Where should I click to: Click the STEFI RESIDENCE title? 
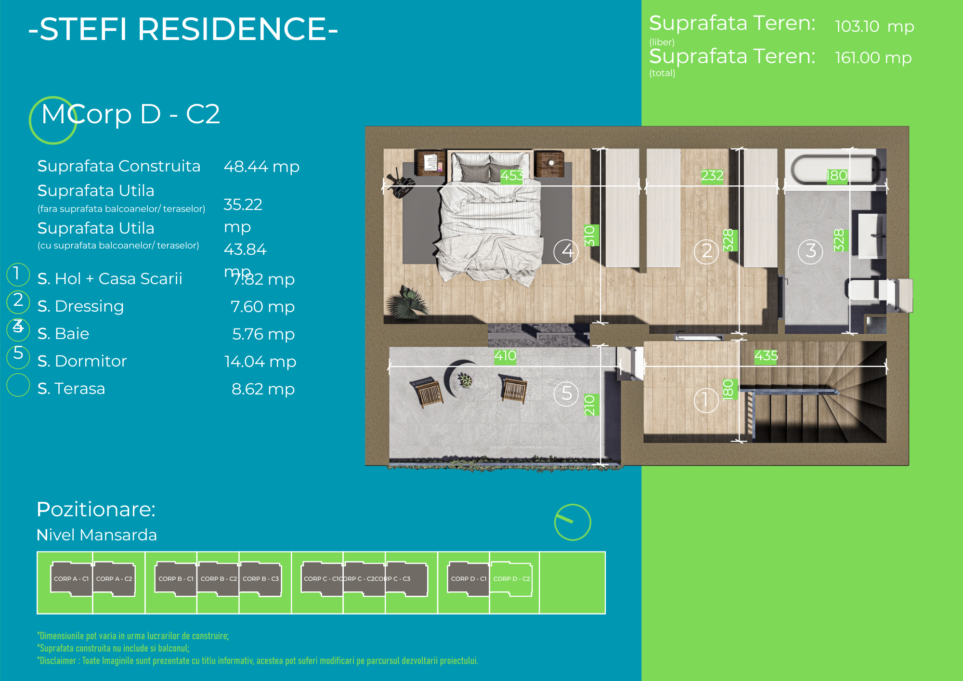(x=183, y=29)
